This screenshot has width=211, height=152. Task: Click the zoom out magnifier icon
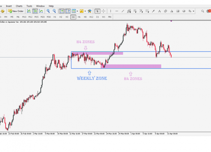pyautogui.click(x=54, y=11)
